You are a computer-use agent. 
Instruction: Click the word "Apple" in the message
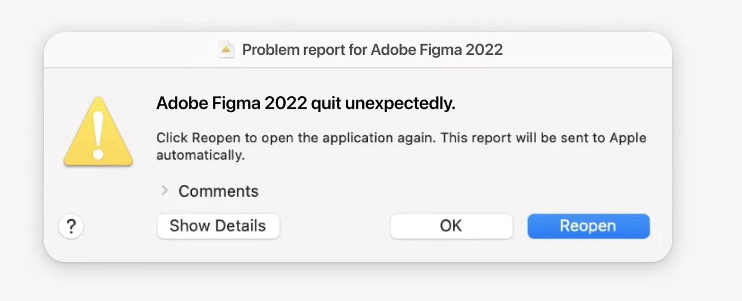(x=627, y=138)
